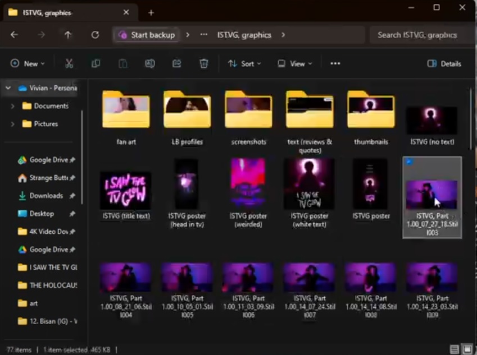Select still 1.00_14_23_03.Still009

click(x=432, y=291)
